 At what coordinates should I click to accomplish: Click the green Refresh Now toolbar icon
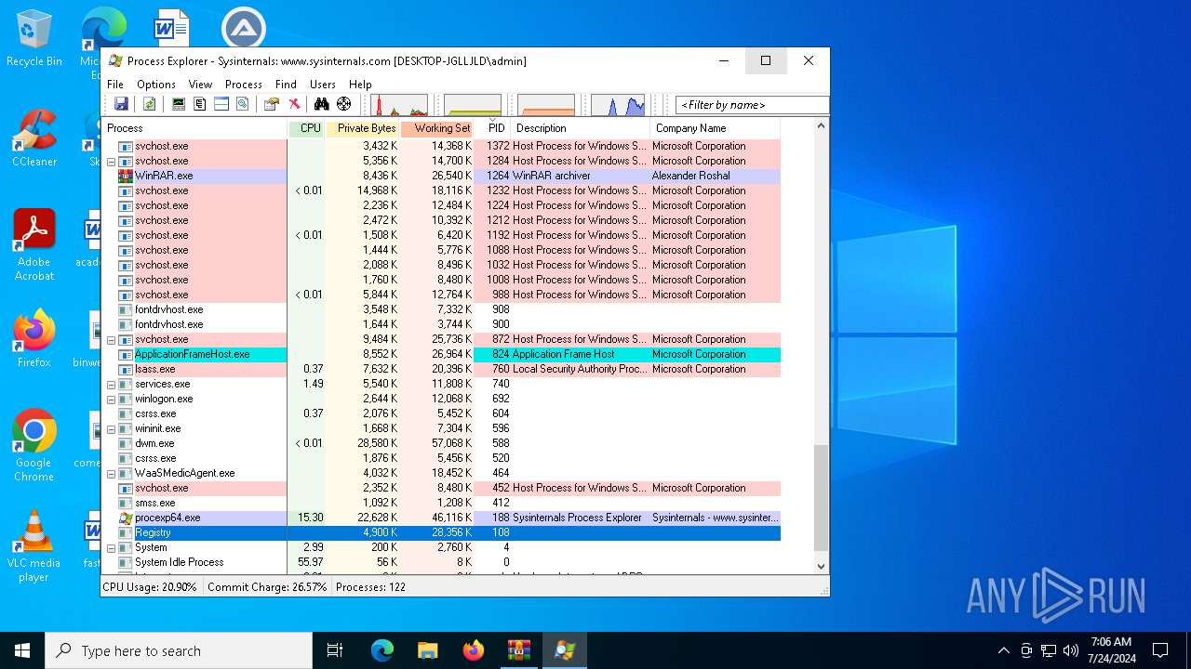coord(149,104)
